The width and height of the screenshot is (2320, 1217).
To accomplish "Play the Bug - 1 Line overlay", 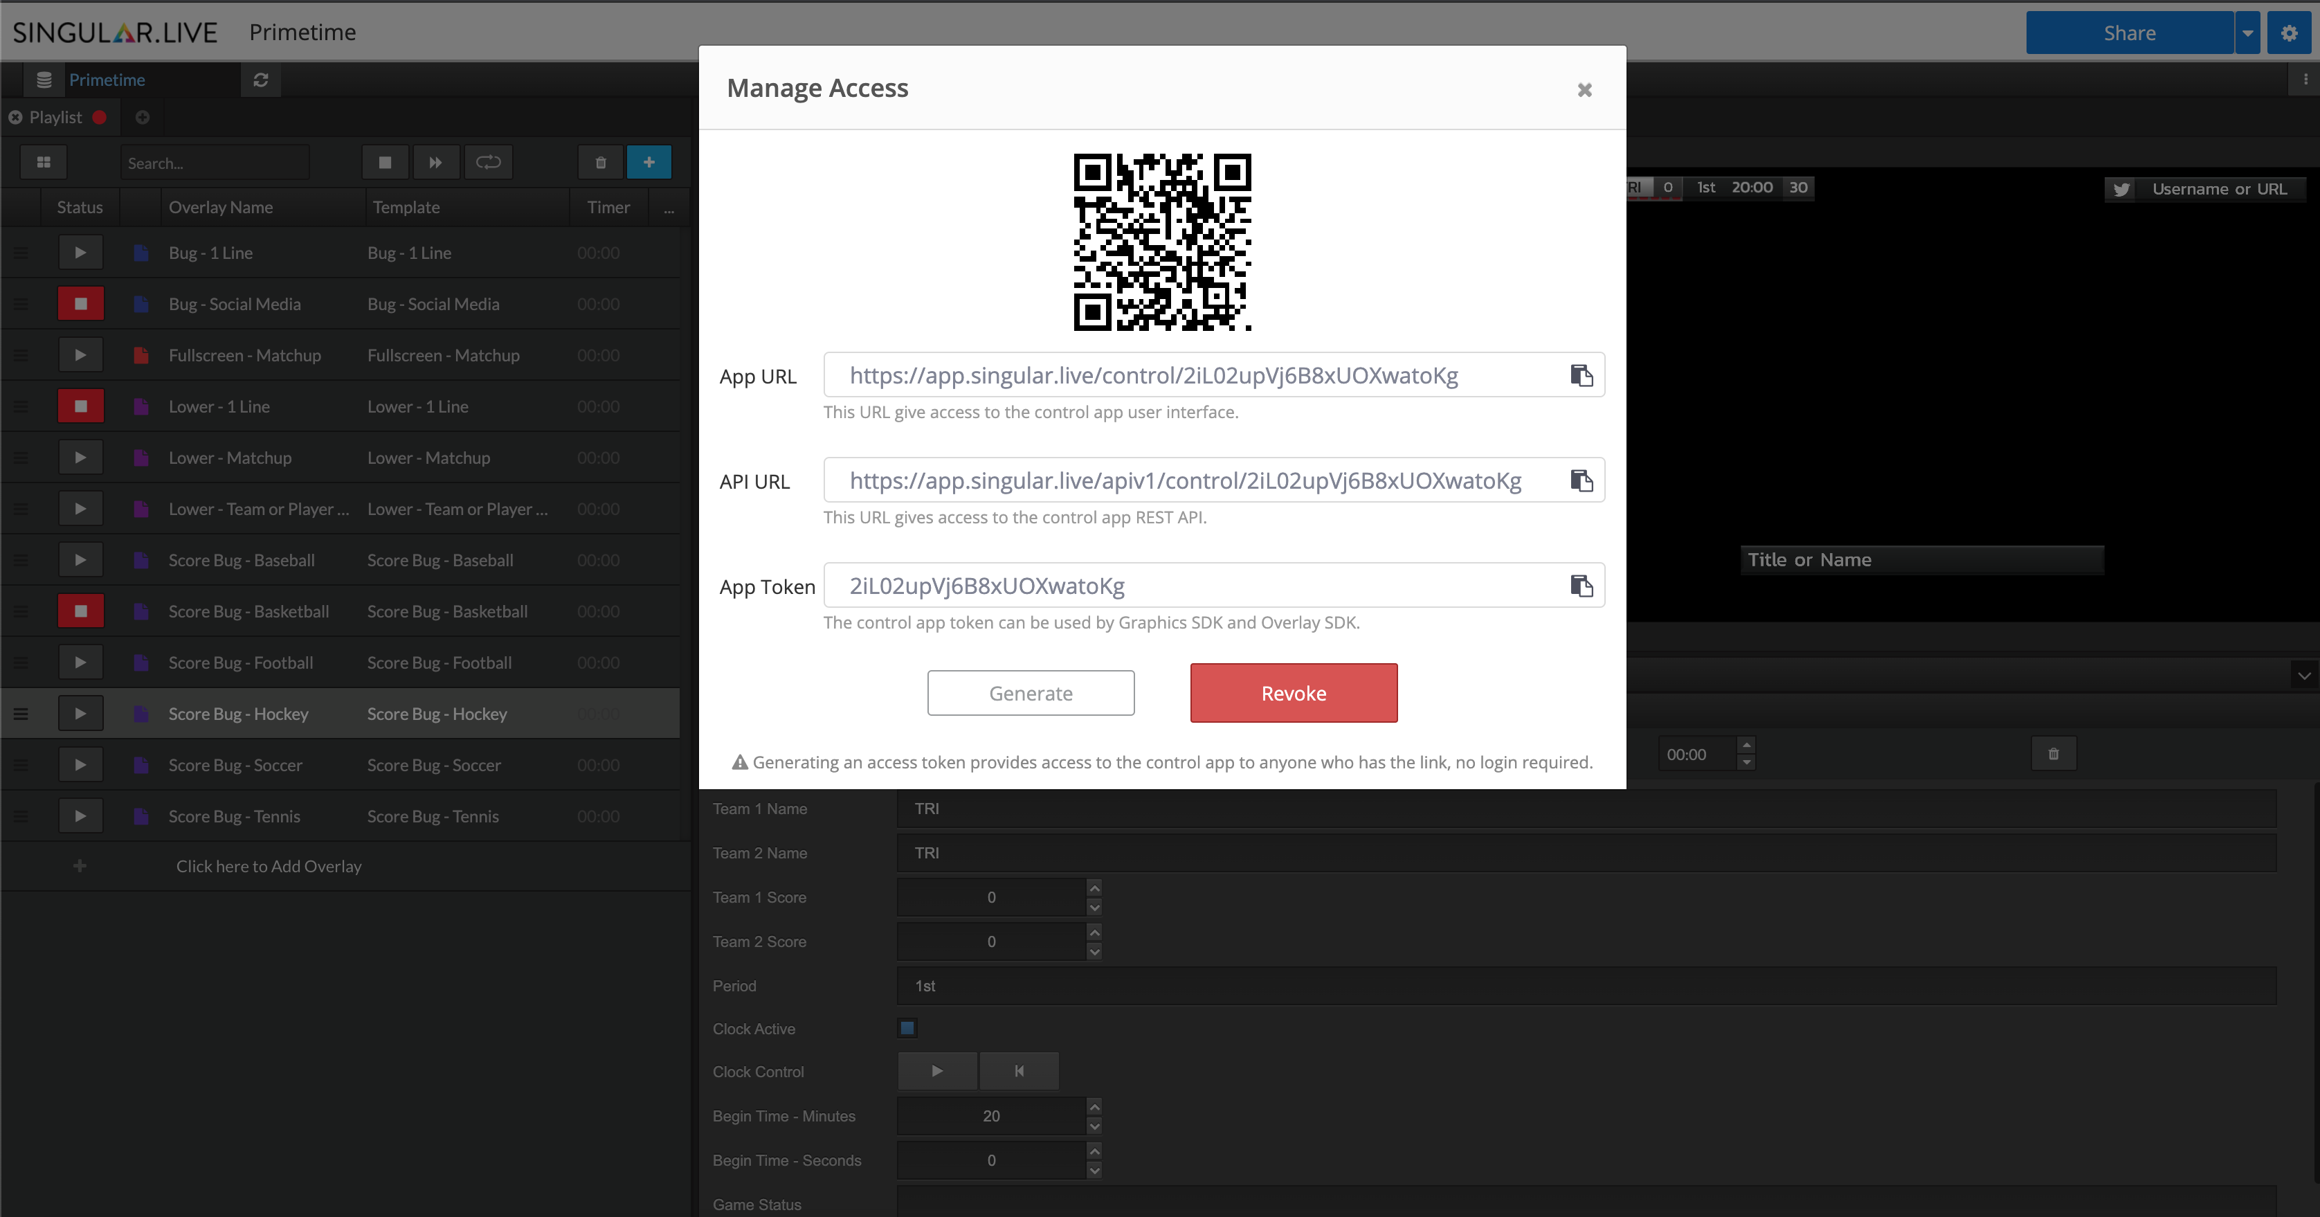I will pos(80,252).
